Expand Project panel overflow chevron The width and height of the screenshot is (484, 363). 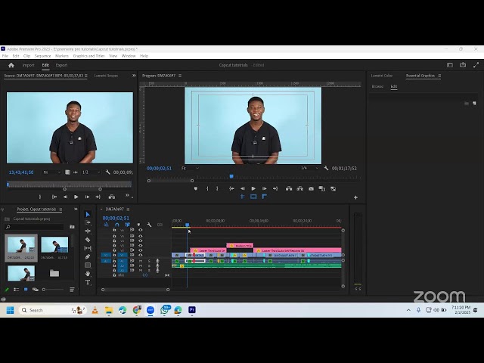(x=76, y=209)
